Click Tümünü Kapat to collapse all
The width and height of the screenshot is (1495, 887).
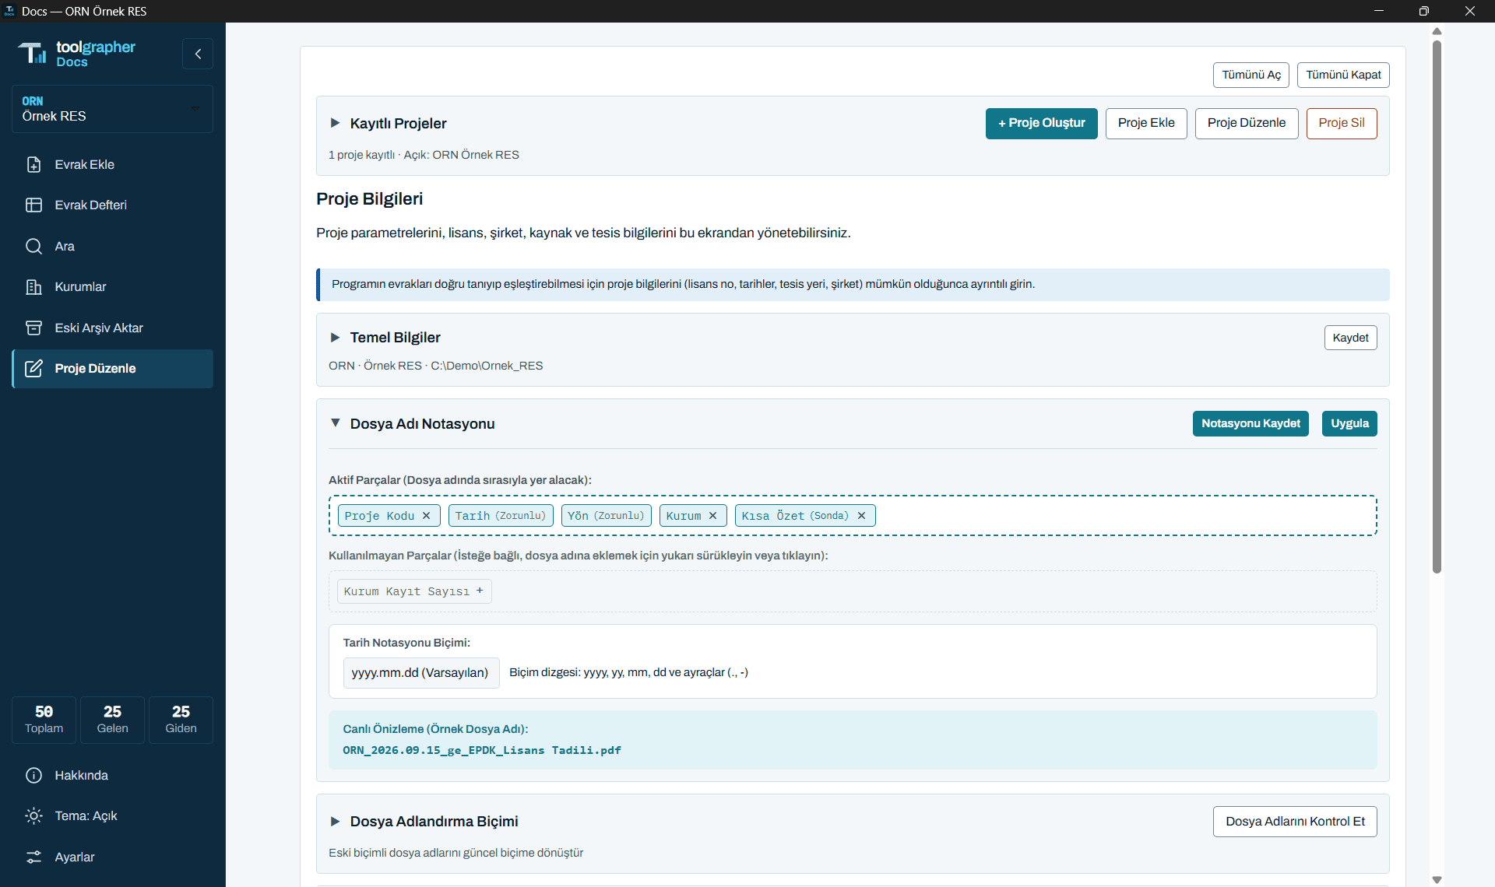(x=1343, y=75)
